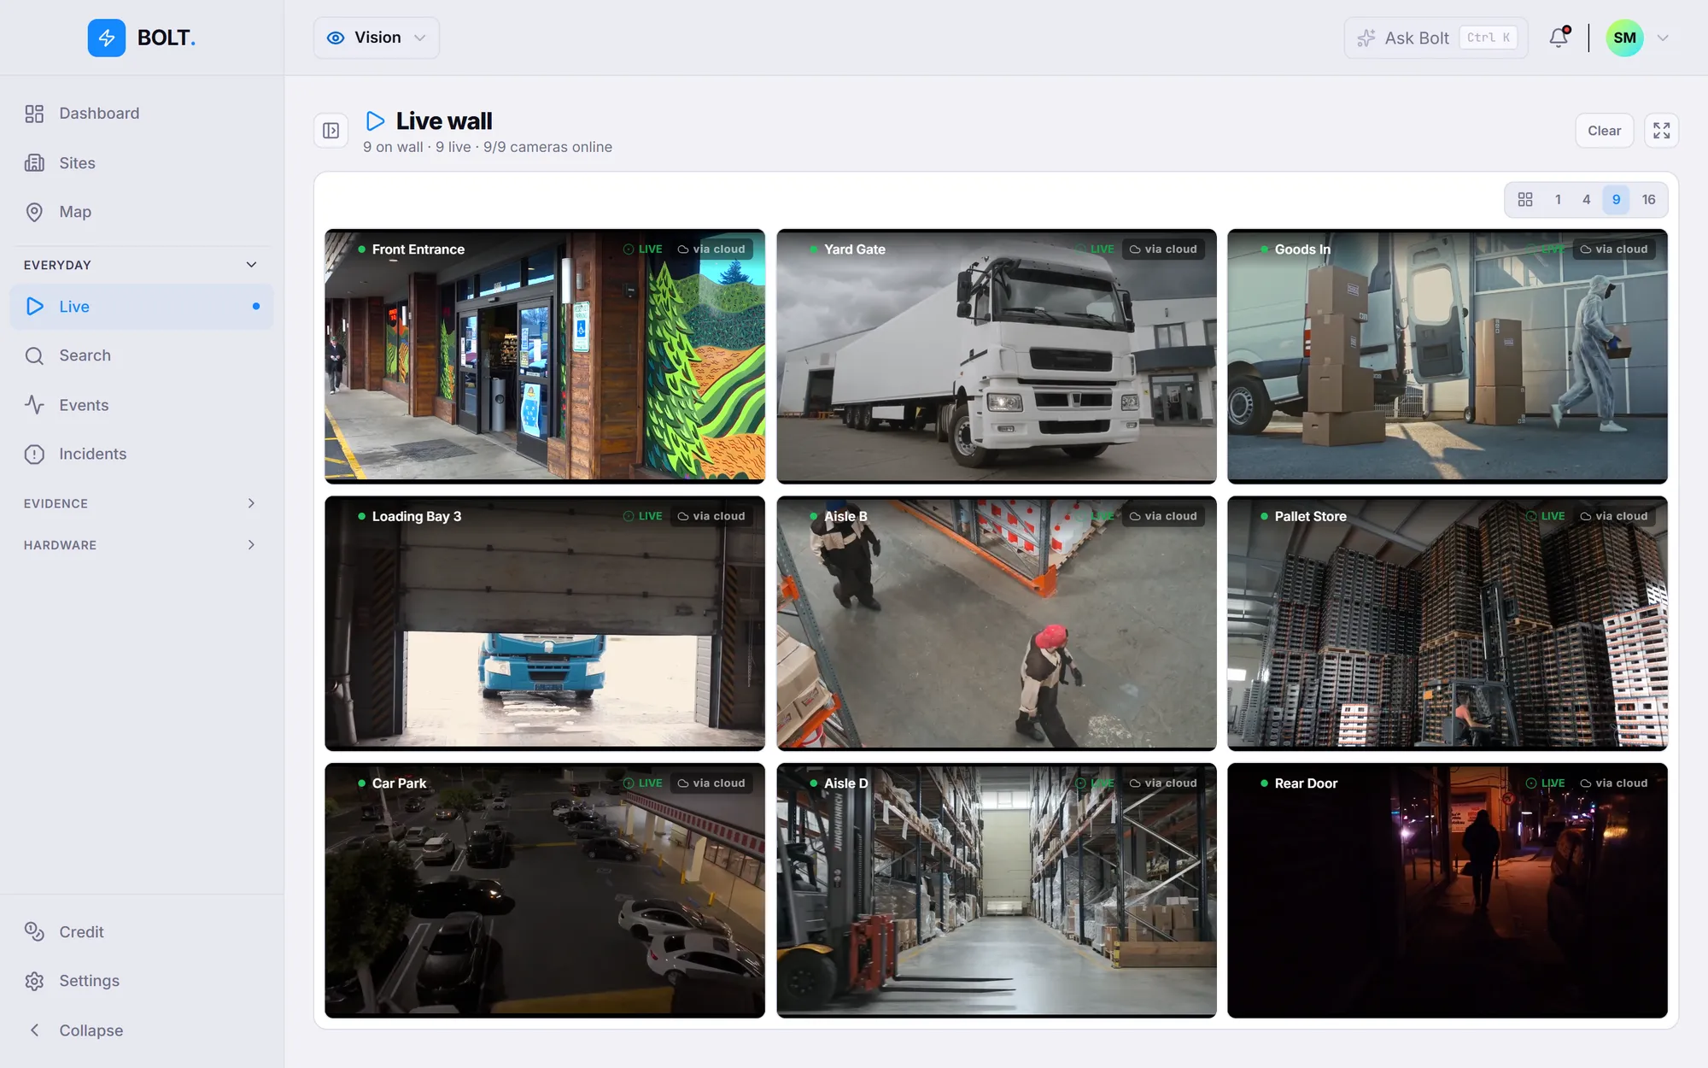This screenshot has height=1068, width=1708.
Task: Collapse the EVERYDAY section
Action: click(x=142, y=265)
